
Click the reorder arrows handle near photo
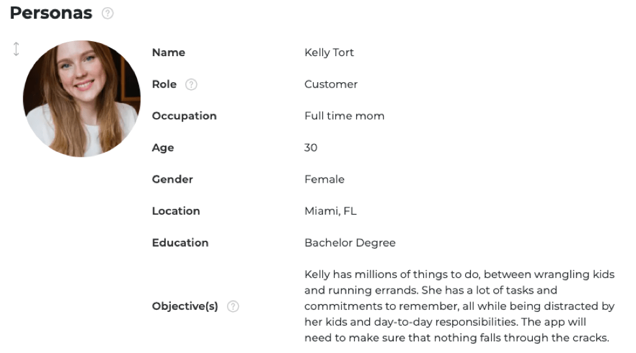click(x=16, y=49)
